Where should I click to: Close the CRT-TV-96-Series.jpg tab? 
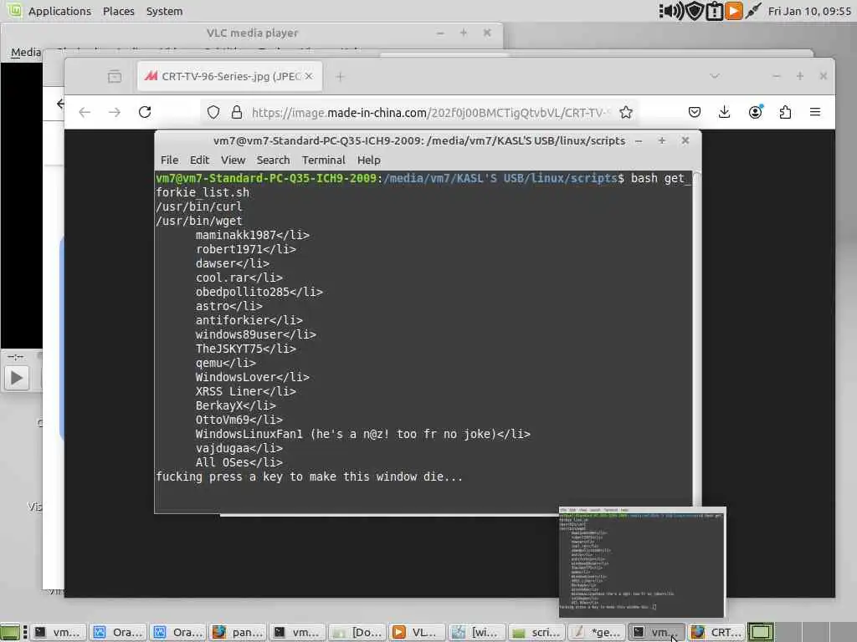(x=309, y=76)
